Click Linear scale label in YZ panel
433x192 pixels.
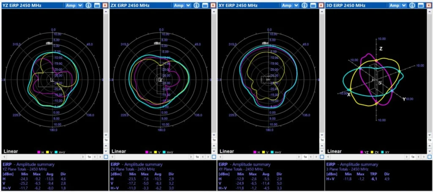pos(11,151)
